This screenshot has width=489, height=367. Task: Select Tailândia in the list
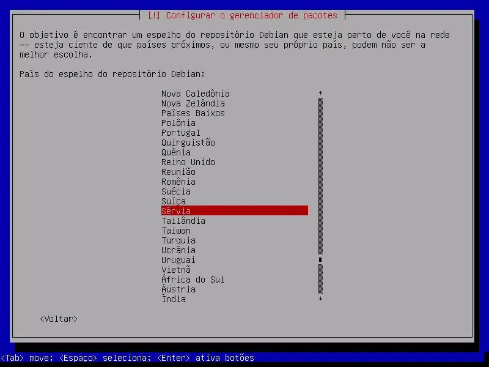tap(183, 221)
